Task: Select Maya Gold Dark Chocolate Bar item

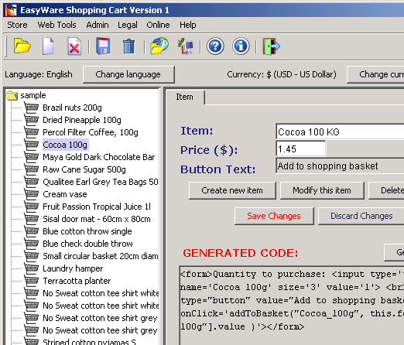Action: [98, 157]
